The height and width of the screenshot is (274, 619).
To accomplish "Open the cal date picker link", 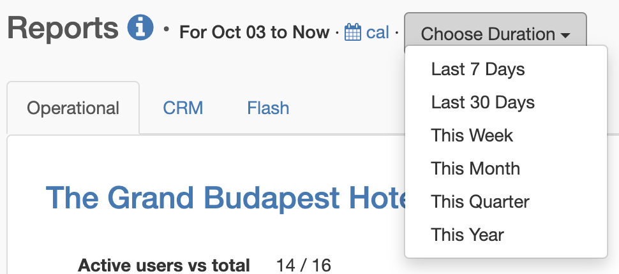I will (x=377, y=32).
